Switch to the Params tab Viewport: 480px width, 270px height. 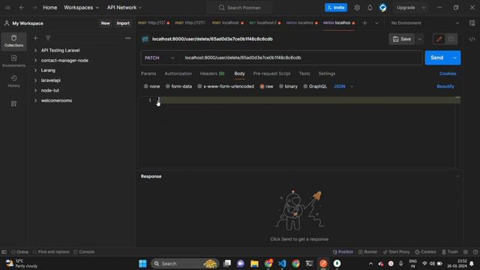148,73
